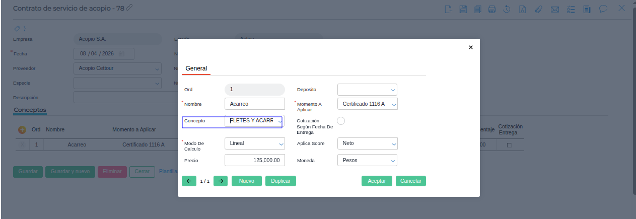The height and width of the screenshot is (219, 636).
Task: Click the Precio input field
Action: pyautogui.click(x=255, y=161)
